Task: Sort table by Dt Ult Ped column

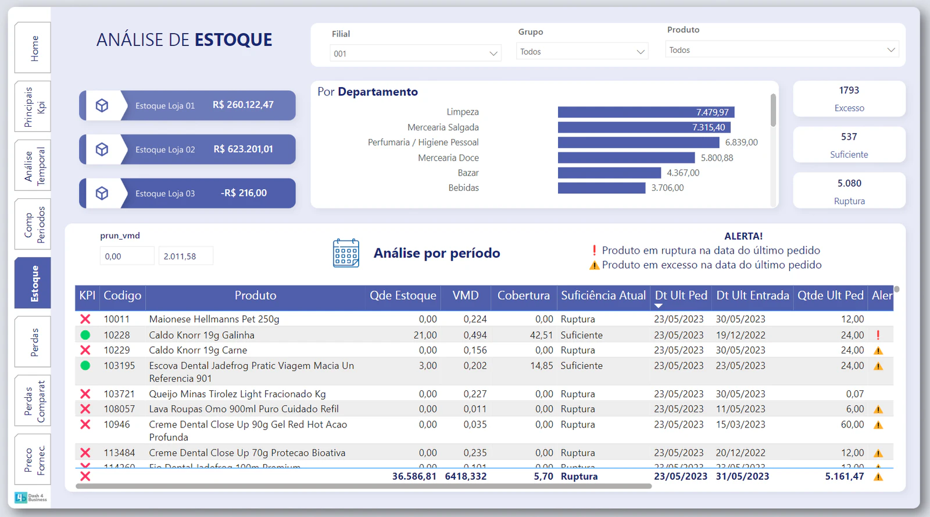Action: click(681, 295)
